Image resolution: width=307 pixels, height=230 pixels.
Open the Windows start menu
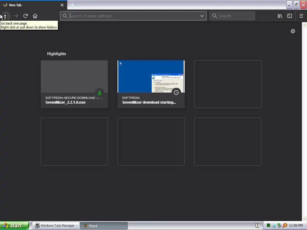pos(14,226)
